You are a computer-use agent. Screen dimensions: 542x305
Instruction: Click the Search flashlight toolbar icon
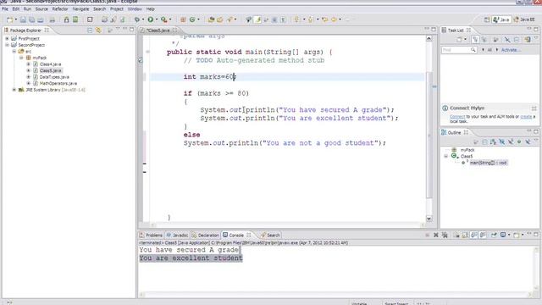tap(230, 19)
